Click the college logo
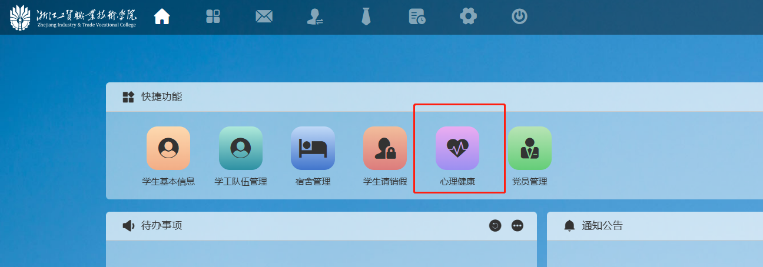Screen dimensions: 763x267 73,18
